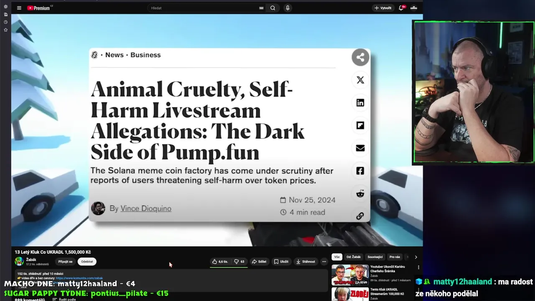535x301 pixels.
Task: Open the Charlieho Šrámka video thumbnail
Action: point(350,275)
